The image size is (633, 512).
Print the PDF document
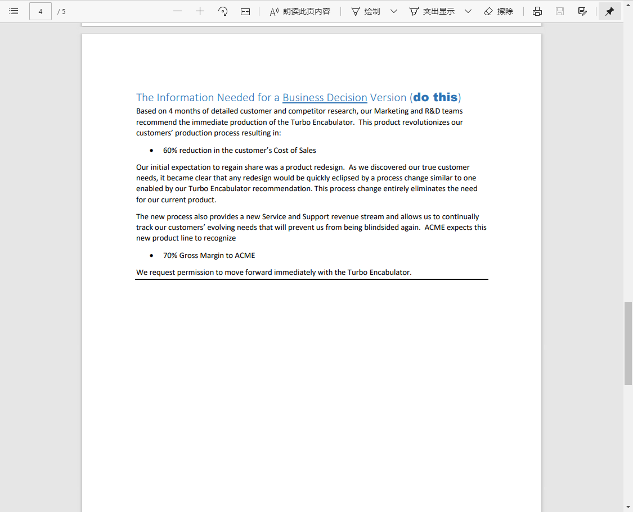[537, 11]
